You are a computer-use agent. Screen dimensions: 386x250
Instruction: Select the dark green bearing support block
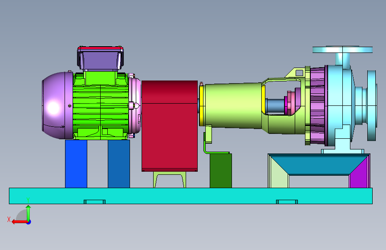[221, 170]
